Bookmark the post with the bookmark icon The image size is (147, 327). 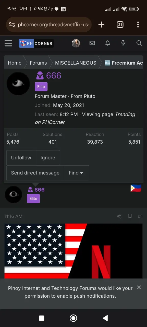coord(130,216)
